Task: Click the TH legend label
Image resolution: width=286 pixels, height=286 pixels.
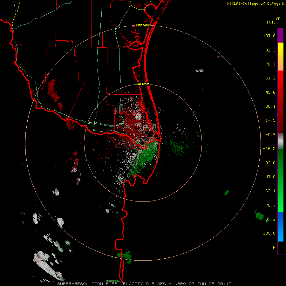Action: [x=273, y=247]
